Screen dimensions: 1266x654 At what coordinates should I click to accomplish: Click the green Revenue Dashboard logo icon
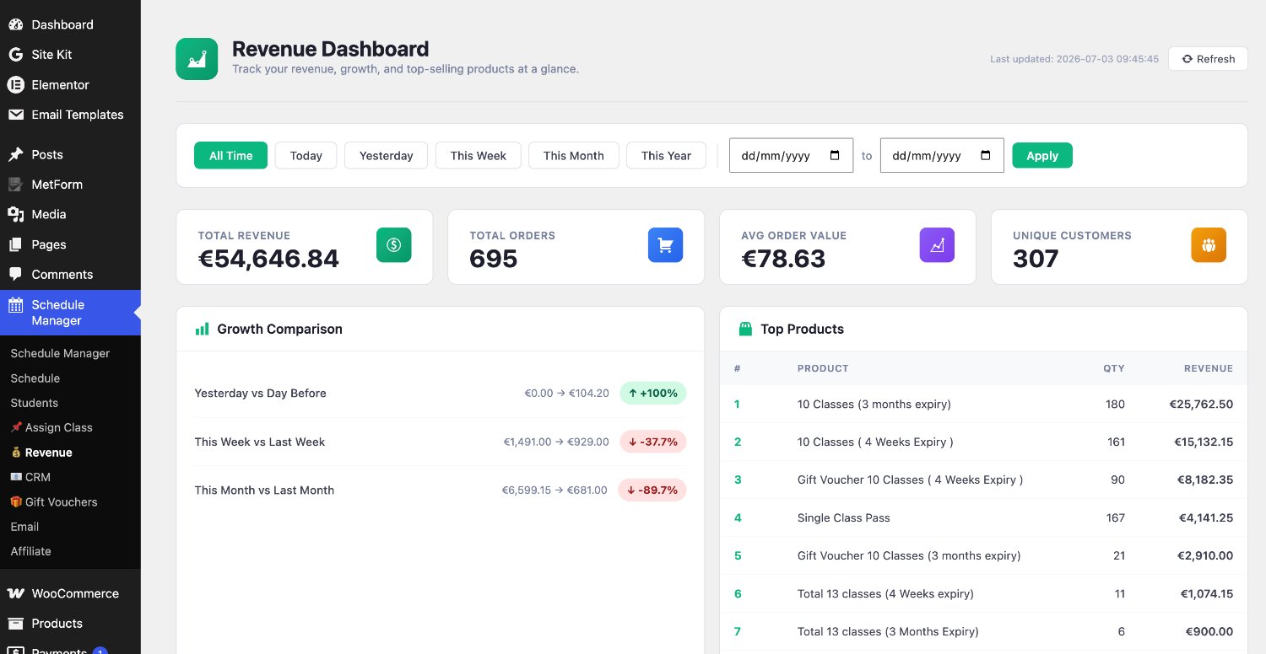197,59
